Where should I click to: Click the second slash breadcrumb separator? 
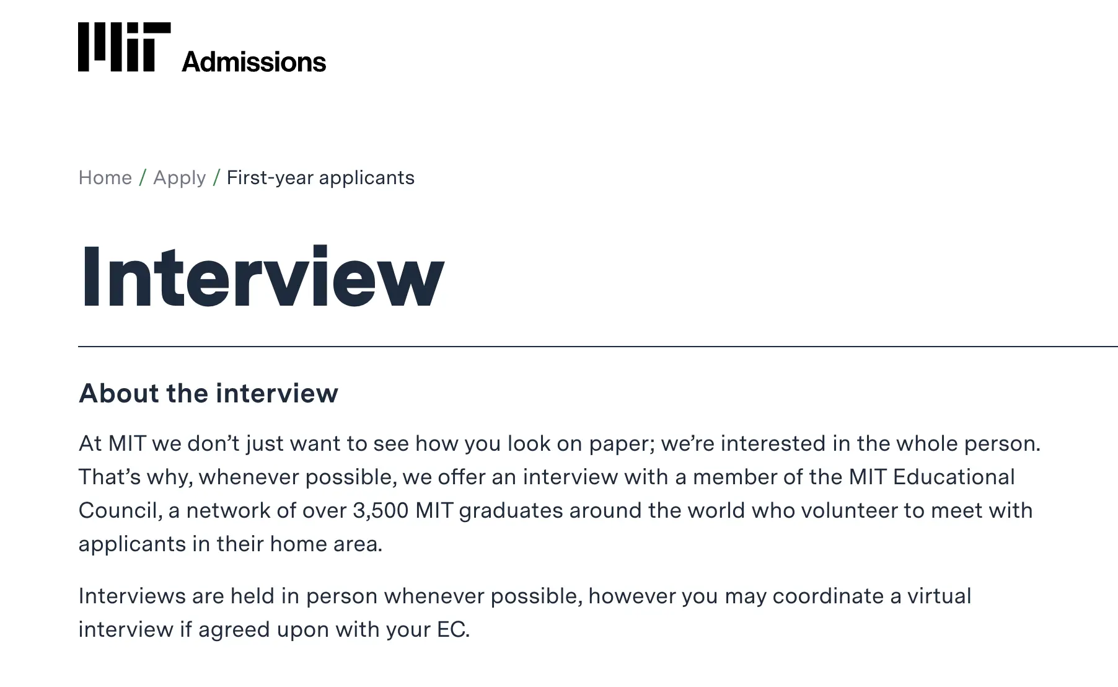[x=216, y=178]
